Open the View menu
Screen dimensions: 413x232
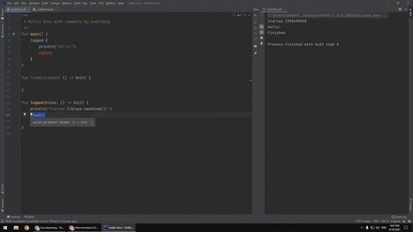click(24, 3)
